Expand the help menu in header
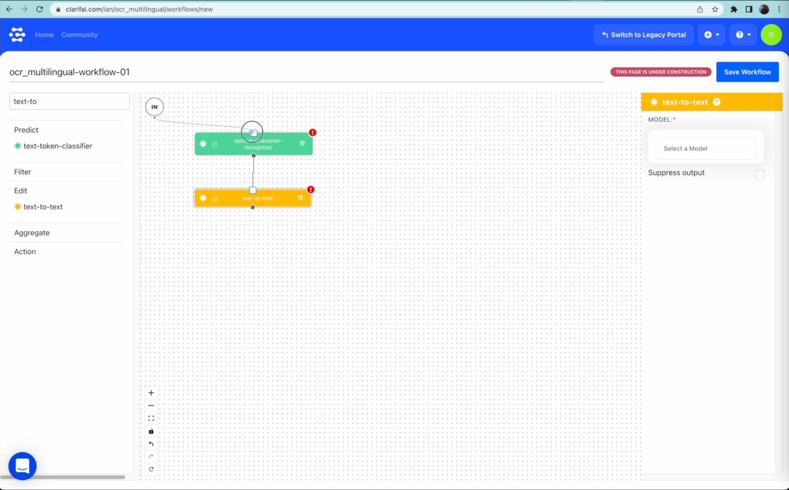 743,35
